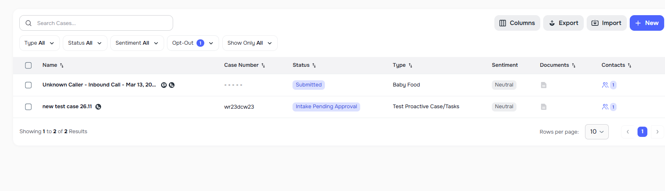The height and width of the screenshot is (191, 665).
Task: Expand the Type All filter dropdown
Action: [x=39, y=43]
